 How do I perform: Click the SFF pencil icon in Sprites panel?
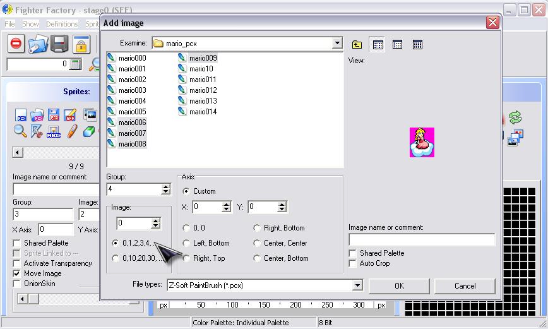[71, 115]
